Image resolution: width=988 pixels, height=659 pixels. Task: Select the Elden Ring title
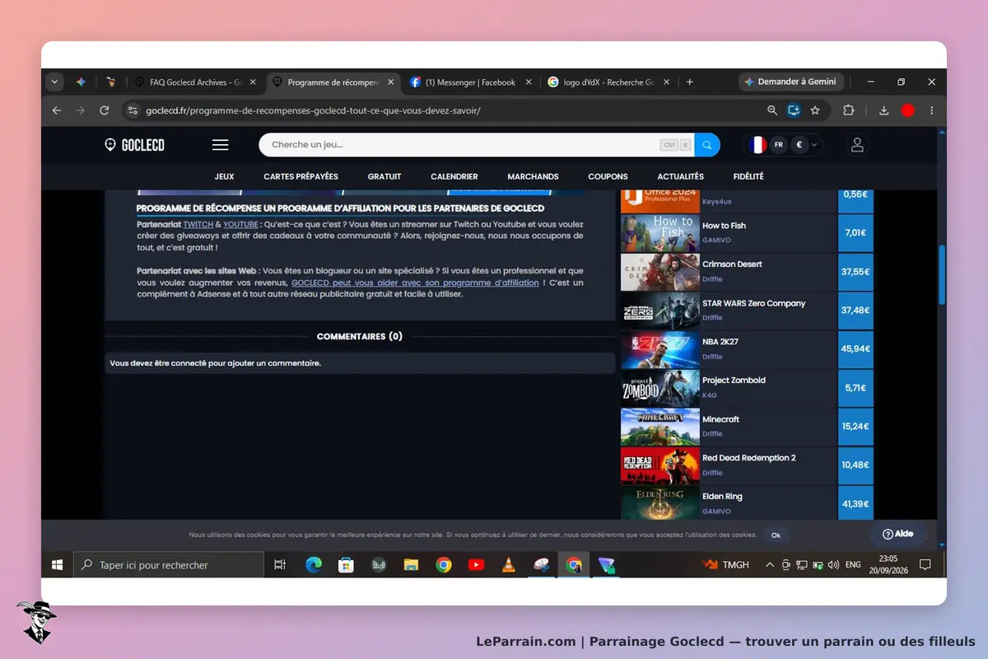pos(722,497)
